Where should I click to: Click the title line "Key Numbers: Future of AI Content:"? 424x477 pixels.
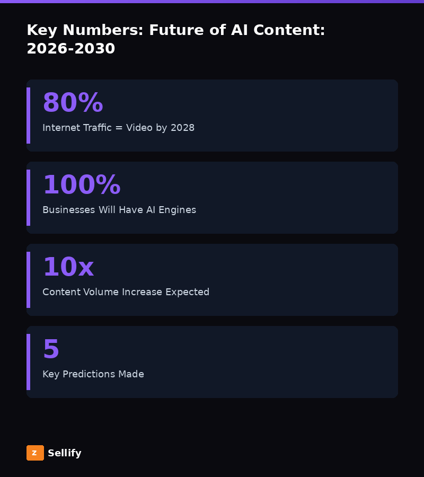pyautogui.click(x=175, y=30)
